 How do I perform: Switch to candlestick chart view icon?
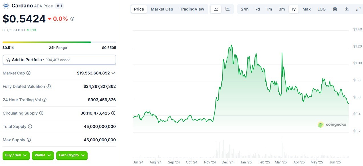[x=227, y=9]
